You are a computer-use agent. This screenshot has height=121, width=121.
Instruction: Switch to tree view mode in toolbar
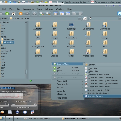coord(62,14)
